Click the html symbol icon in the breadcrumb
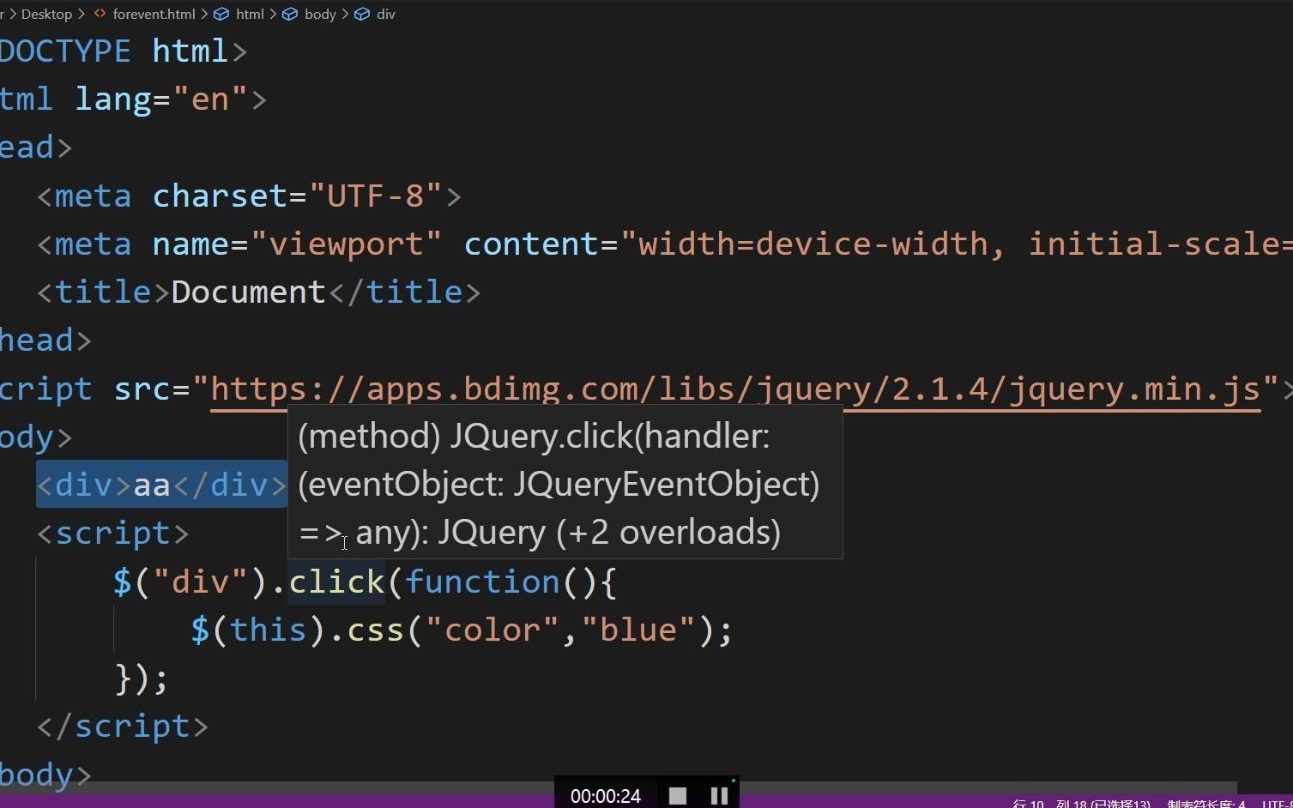The height and width of the screenshot is (808, 1293). [x=221, y=14]
